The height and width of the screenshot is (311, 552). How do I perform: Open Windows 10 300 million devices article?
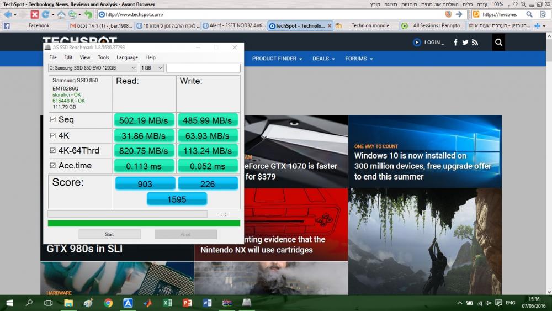425,151
